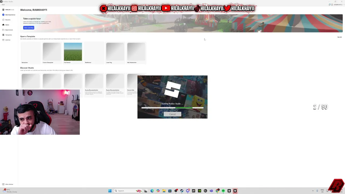Click the taskbar Search box

pos(128,191)
